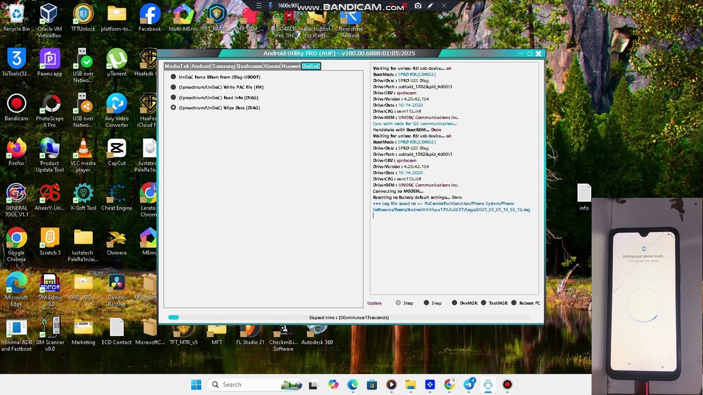Go to the Xiaomi tab
703x395 pixels.
coord(272,66)
